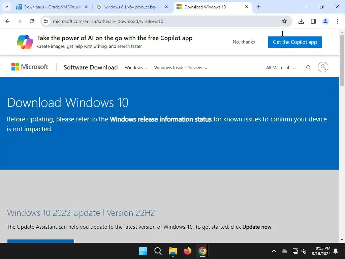
Task: Expand Windows Insider Preview menu
Action: (x=181, y=67)
